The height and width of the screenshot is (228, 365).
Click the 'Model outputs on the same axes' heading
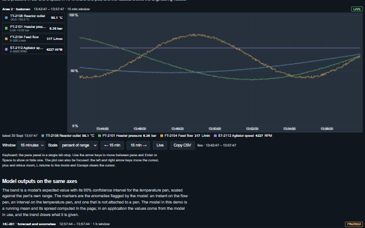click(39, 181)
